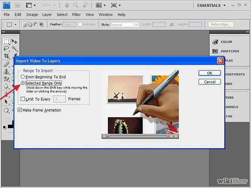Click the Height input field

[196, 24]
